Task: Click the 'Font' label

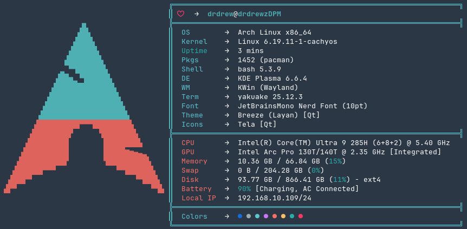Action: point(190,106)
